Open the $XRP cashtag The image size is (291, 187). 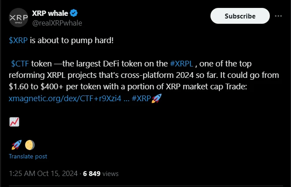click(x=18, y=40)
